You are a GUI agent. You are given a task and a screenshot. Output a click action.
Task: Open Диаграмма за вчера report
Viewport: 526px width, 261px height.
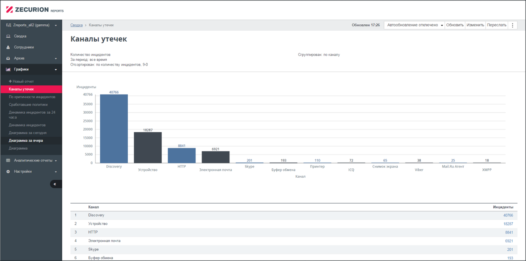(x=26, y=140)
